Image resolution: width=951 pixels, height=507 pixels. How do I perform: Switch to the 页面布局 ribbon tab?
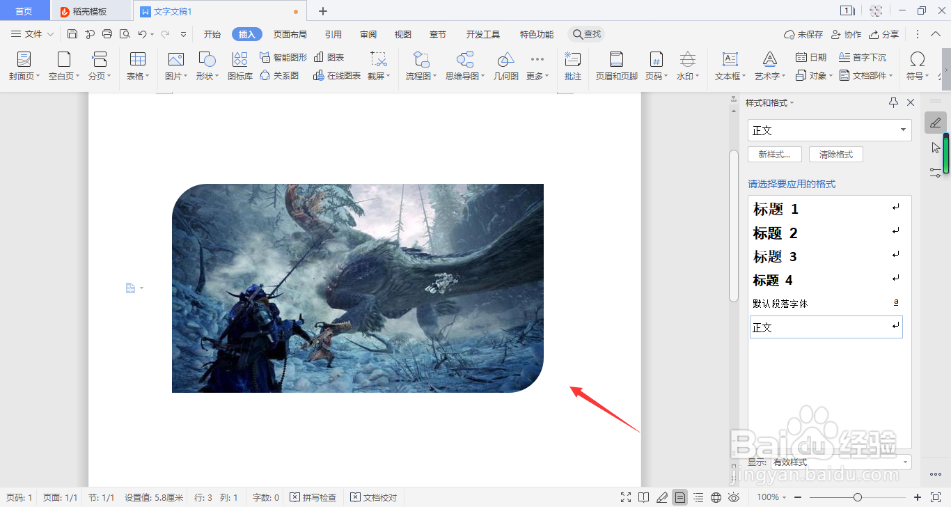point(290,34)
